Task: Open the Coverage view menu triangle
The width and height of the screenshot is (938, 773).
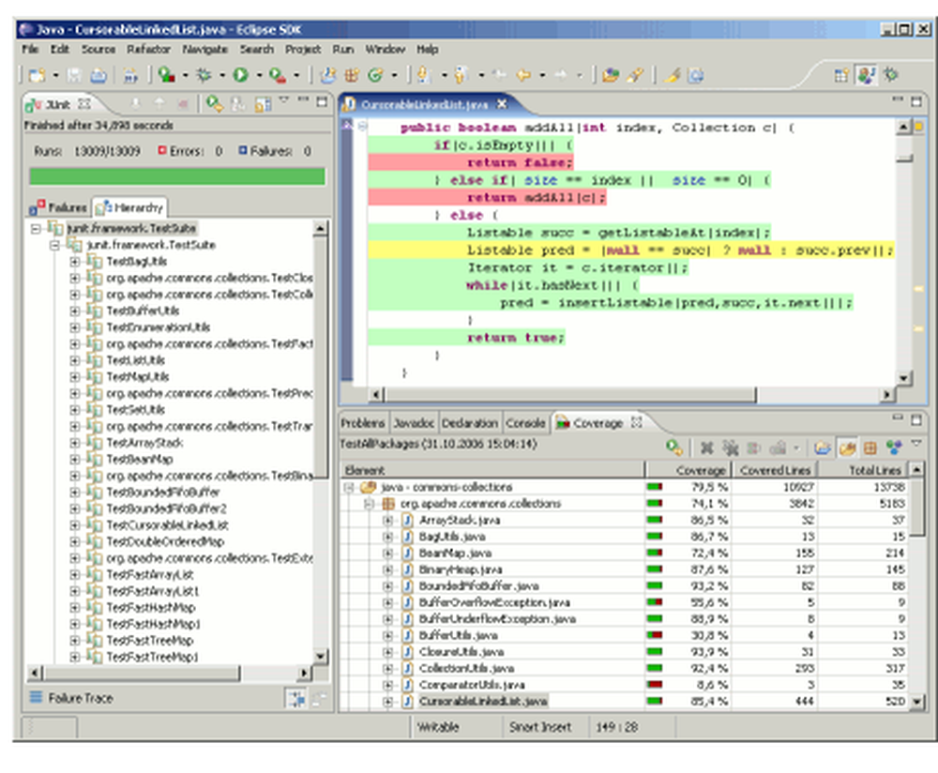Action: coord(915,444)
